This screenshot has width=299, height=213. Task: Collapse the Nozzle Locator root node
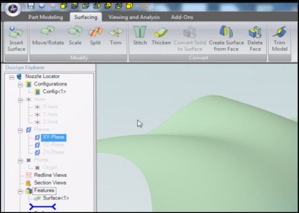tap(12, 77)
